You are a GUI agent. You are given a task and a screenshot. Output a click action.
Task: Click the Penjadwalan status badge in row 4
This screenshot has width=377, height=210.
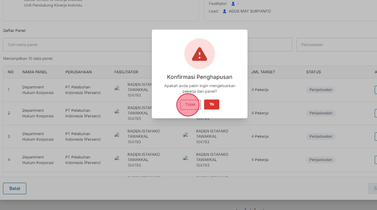(320, 160)
